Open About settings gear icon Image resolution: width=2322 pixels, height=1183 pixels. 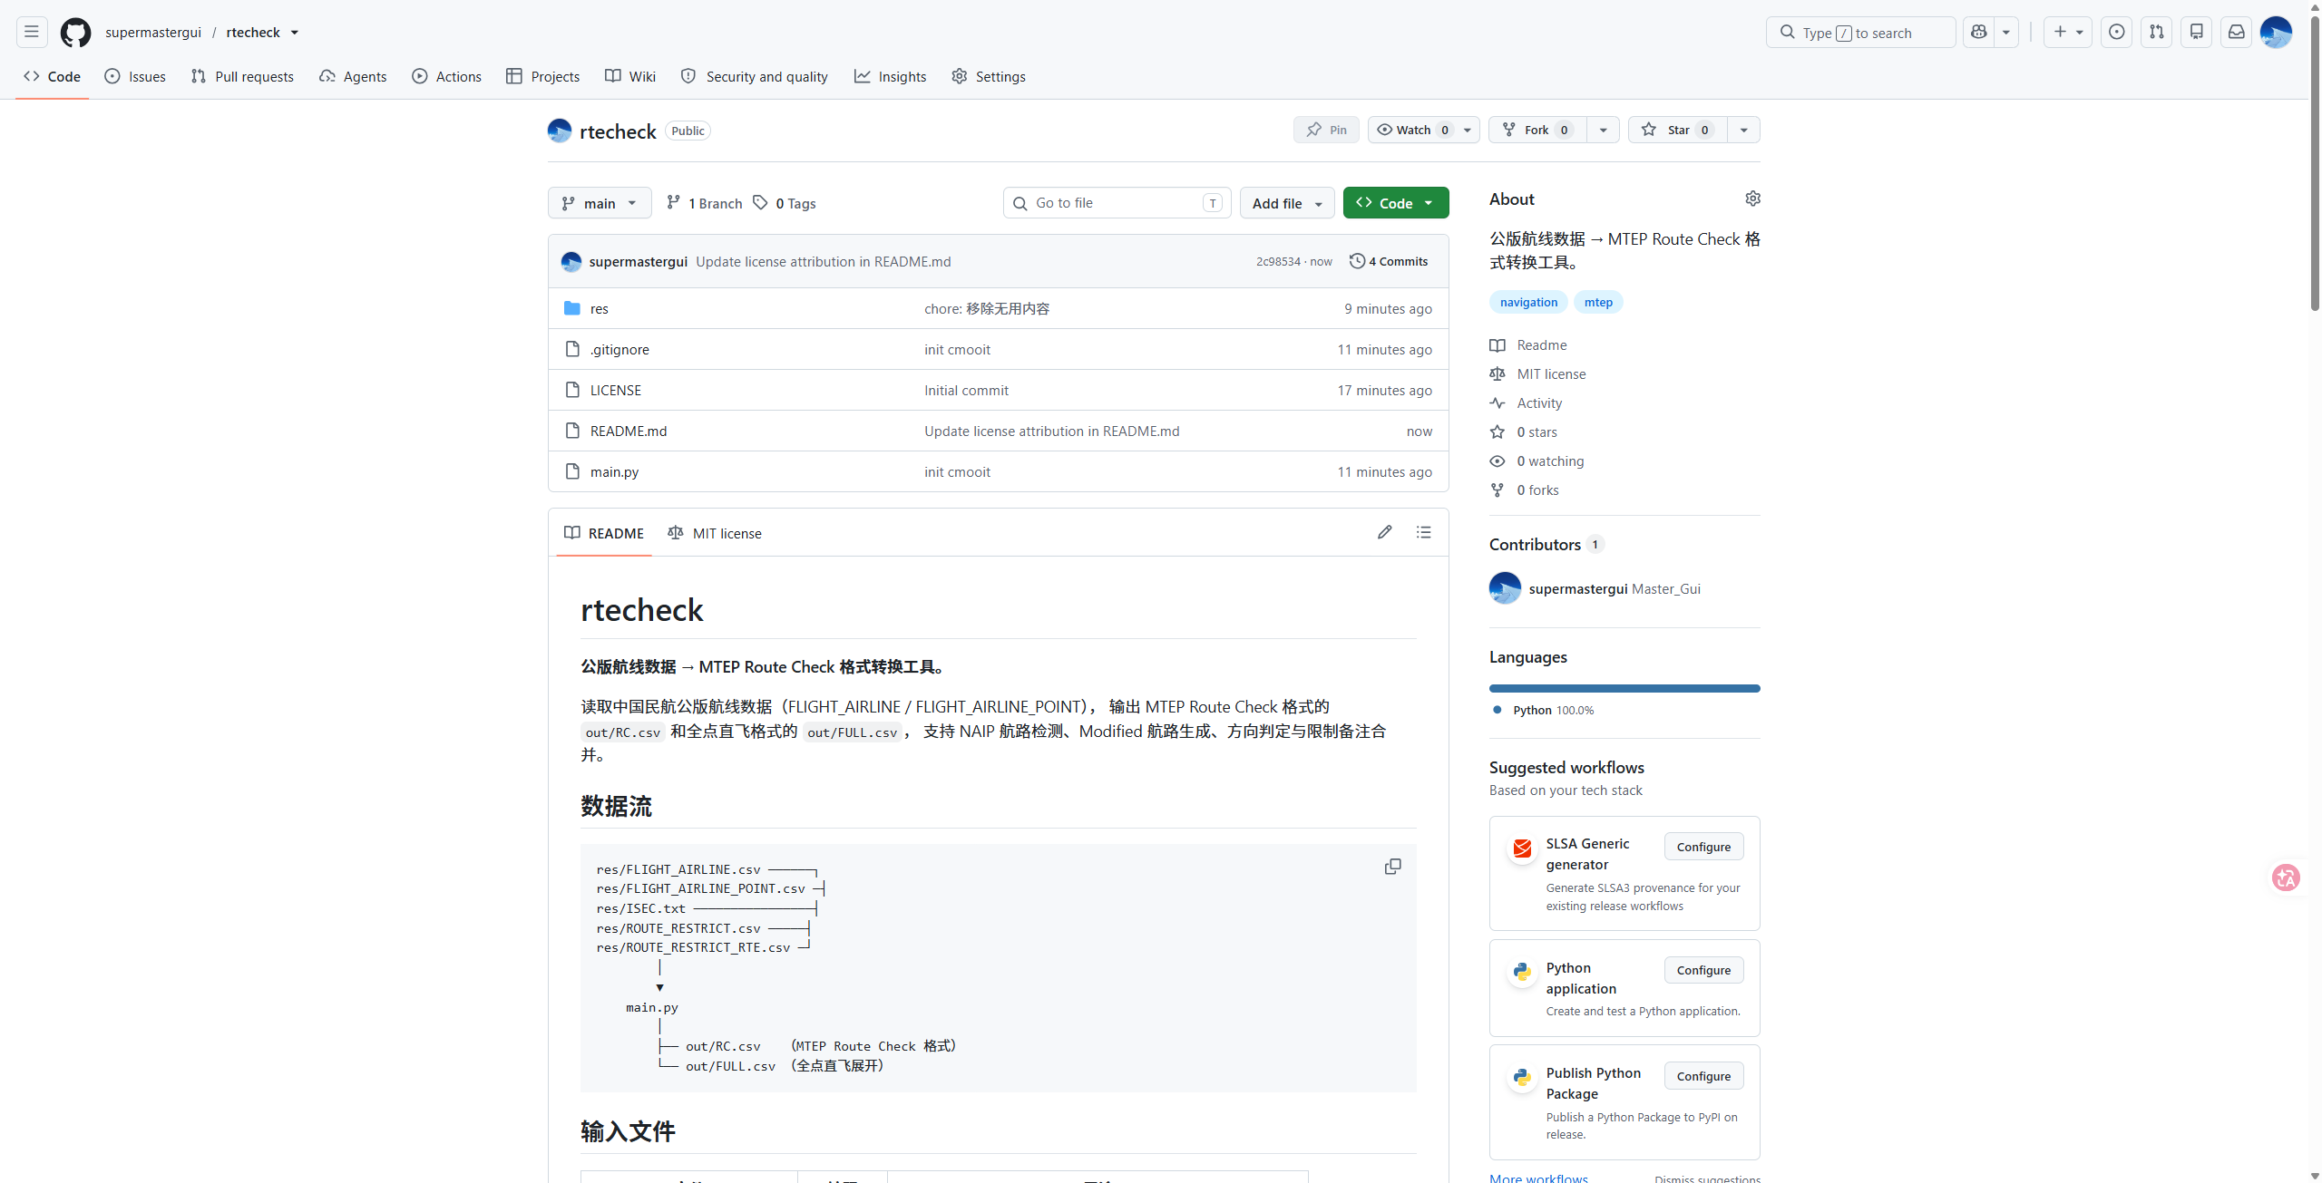[x=1752, y=199]
